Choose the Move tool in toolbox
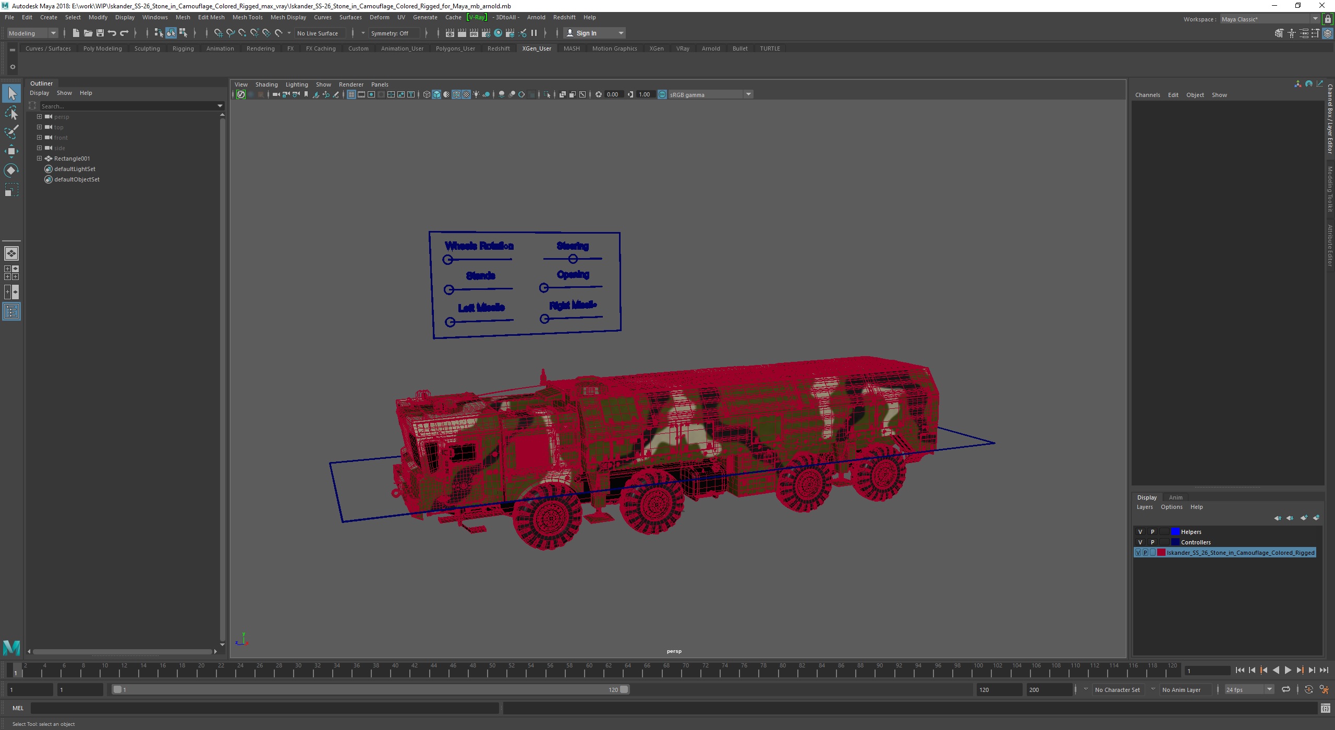 pyautogui.click(x=11, y=151)
